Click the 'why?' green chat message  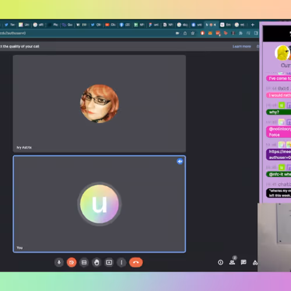279,112
